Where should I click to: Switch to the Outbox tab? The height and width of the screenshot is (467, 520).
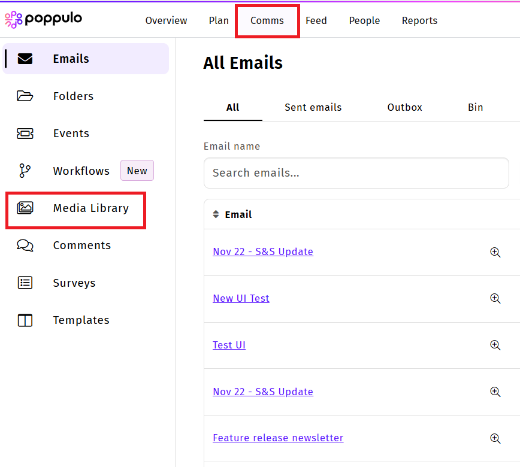[404, 108]
